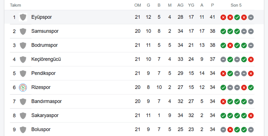This screenshot has height=136, width=268.
Task: Click Eyüpspor's first red loss icon
Action: coord(223,17)
